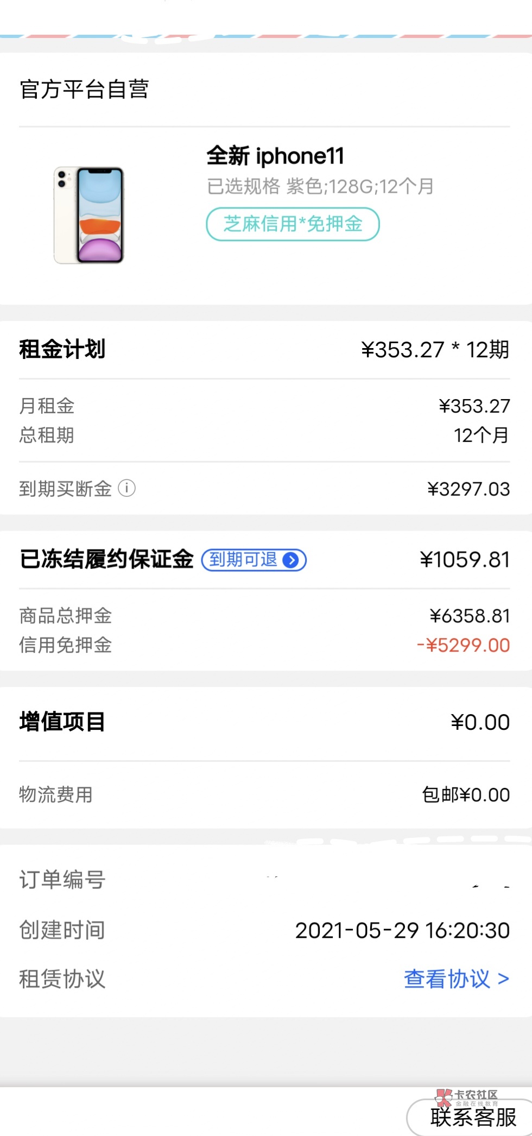
Task: Tap the 物流费用 row label
Action: 56,794
